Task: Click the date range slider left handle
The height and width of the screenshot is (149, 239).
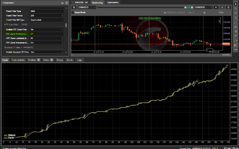Action: [x=185, y=7]
